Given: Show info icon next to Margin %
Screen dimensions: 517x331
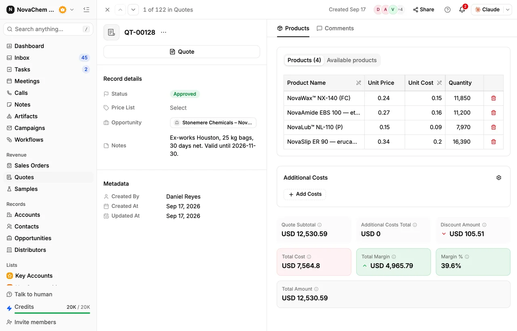Looking at the screenshot, I should tap(467, 257).
